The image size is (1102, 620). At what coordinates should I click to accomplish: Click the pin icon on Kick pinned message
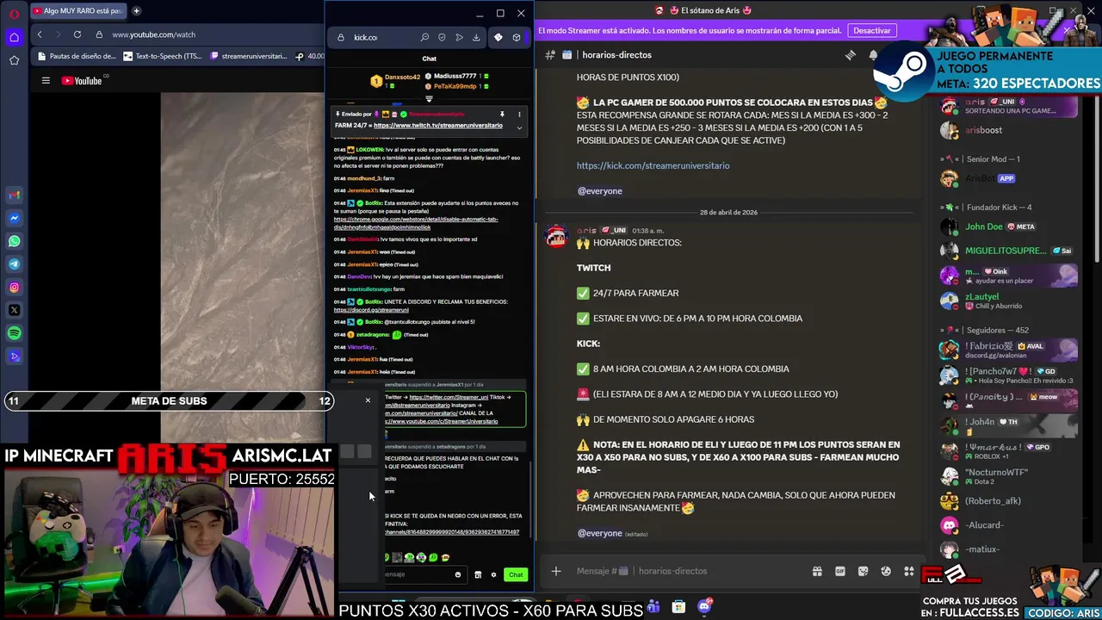pyautogui.click(x=502, y=114)
